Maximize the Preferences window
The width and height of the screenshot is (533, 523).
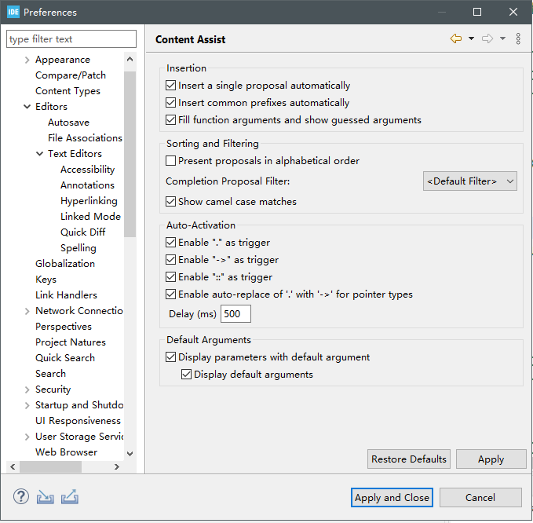477,13
